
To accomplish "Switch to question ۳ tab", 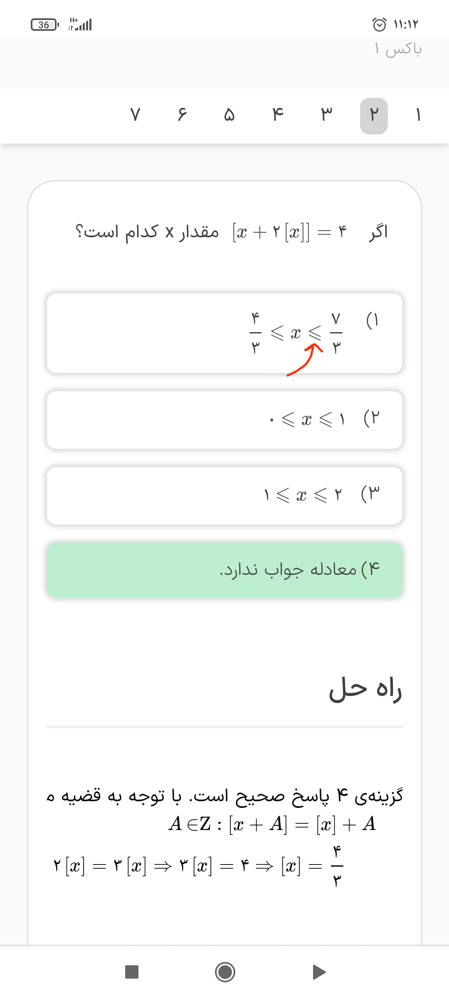I will [326, 115].
